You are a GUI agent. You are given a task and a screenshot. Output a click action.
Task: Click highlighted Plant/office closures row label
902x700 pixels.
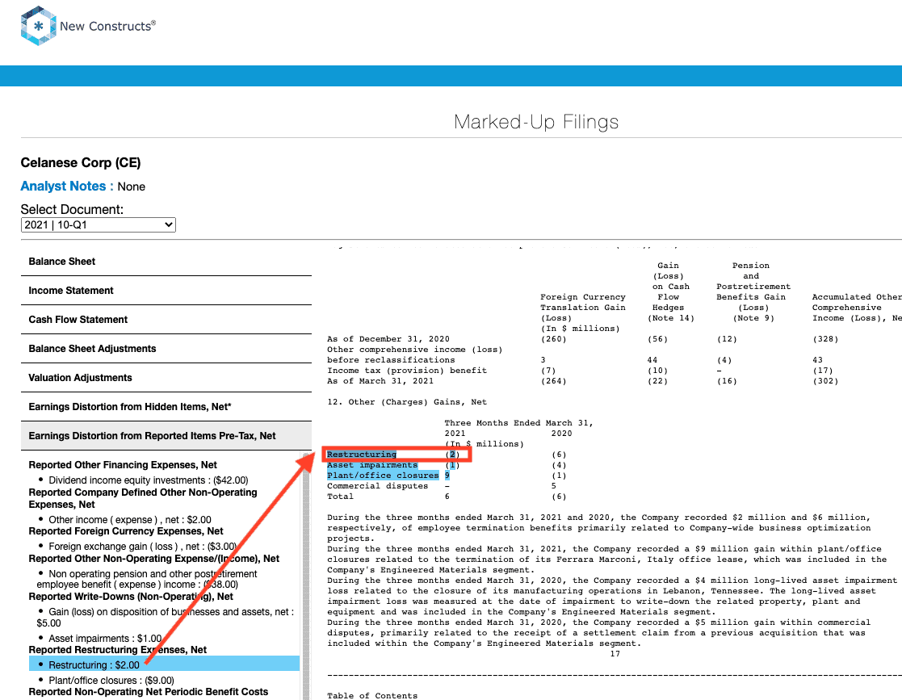(383, 476)
